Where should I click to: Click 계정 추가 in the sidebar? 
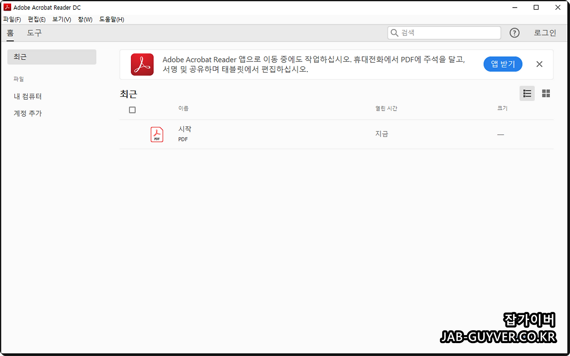click(x=28, y=113)
